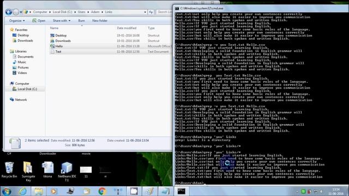Click Adam in the address breadcrumb
The width and height of the screenshot is (349, 196).
pyautogui.click(x=95, y=12)
